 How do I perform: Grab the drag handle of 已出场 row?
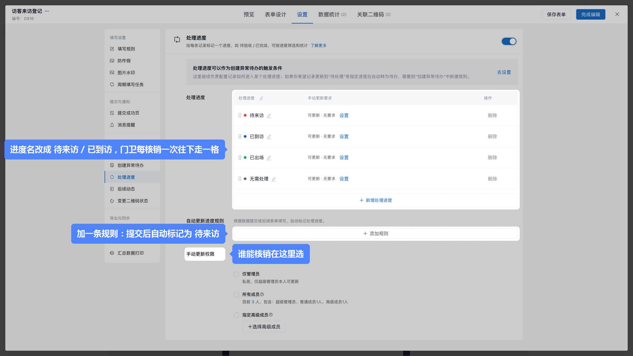[x=240, y=158]
